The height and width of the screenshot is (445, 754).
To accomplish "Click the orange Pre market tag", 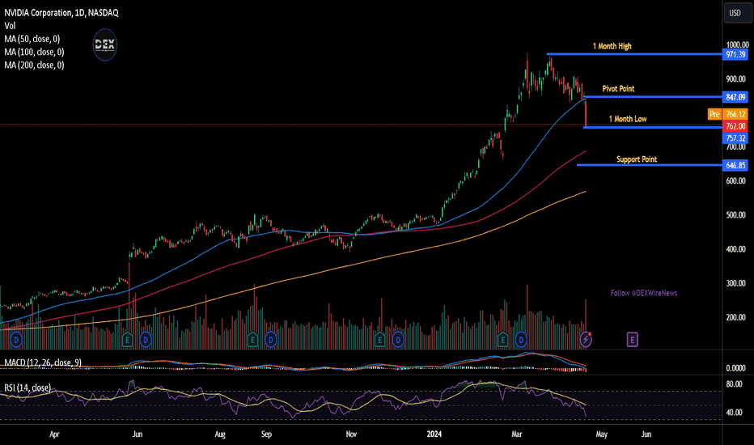I will 714,114.
